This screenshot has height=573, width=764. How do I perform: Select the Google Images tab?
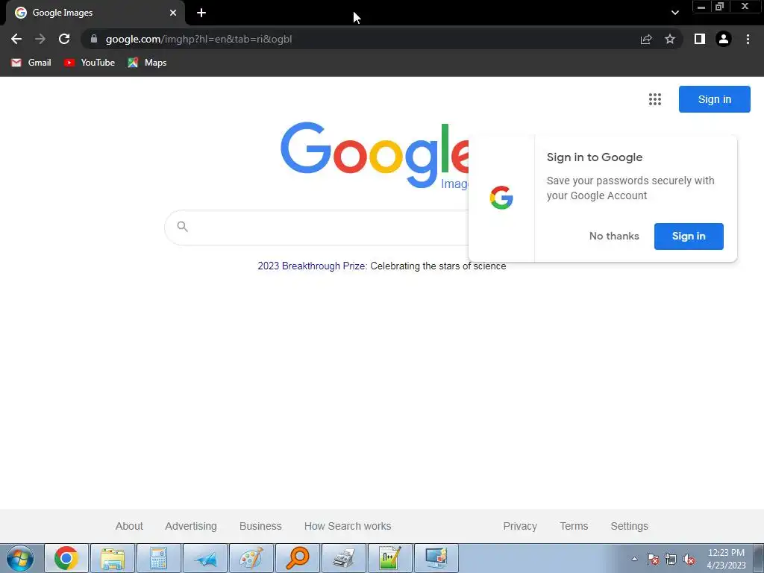coord(95,13)
